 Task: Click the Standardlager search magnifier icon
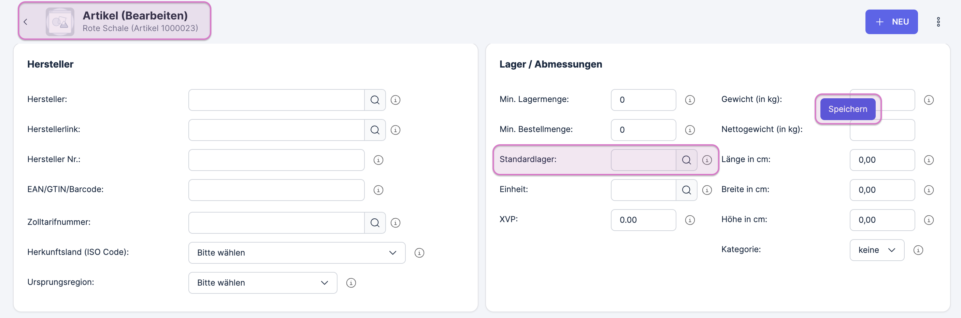pyautogui.click(x=686, y=160)
